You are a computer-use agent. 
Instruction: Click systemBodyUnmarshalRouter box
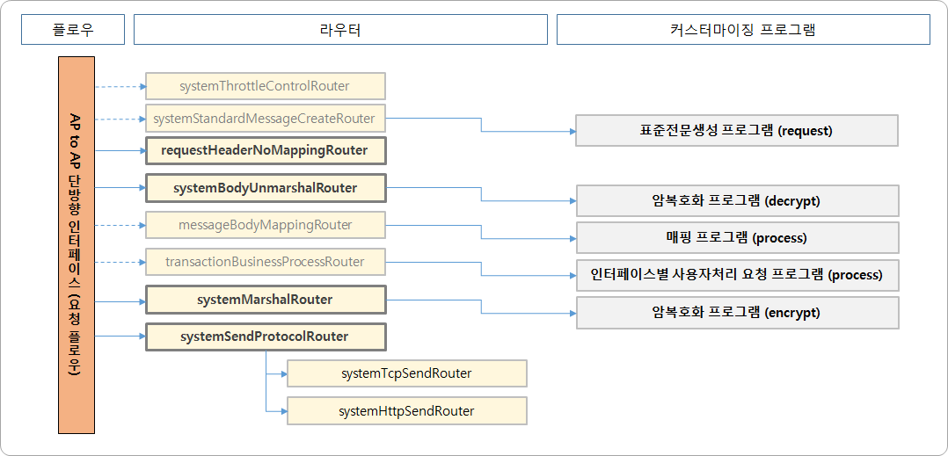pyautogui.click(x=266, y=188)
